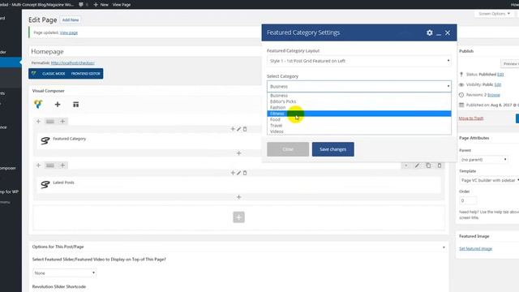This screenshot has height=292, width=519.
Task: Browse the page revisions
Action: click(494, 95)
